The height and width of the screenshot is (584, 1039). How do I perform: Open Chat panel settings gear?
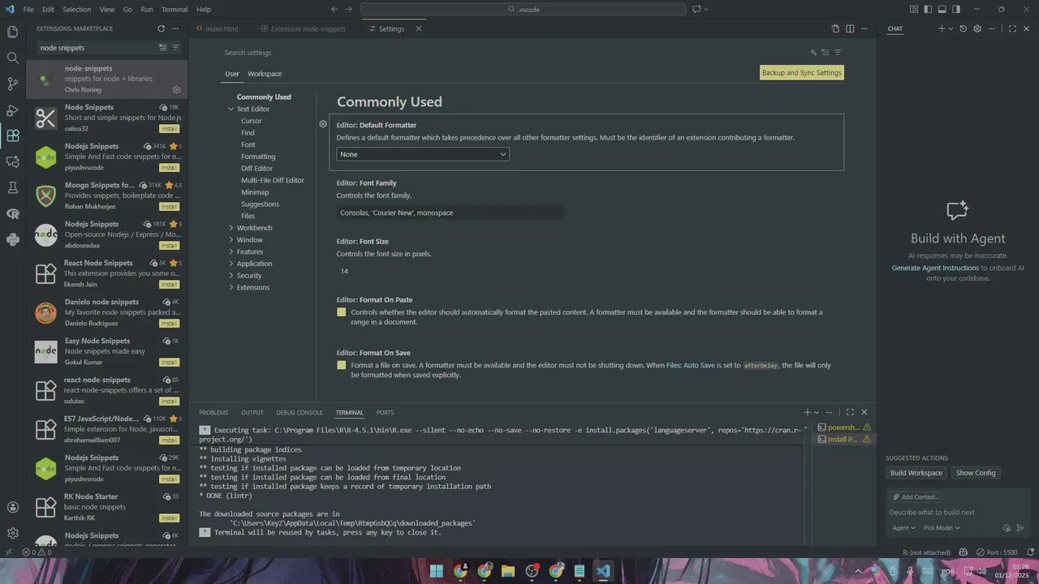tap(977, 28)
